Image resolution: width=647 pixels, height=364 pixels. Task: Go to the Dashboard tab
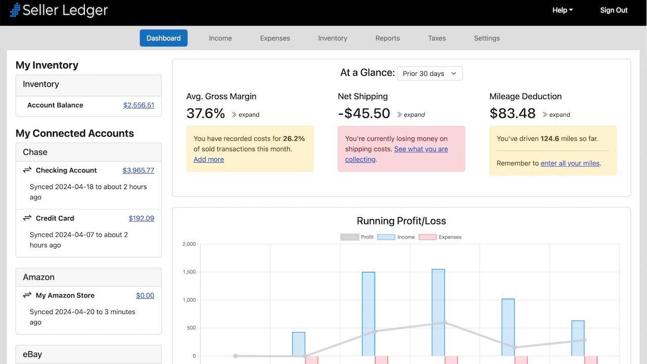click(164, 38)
